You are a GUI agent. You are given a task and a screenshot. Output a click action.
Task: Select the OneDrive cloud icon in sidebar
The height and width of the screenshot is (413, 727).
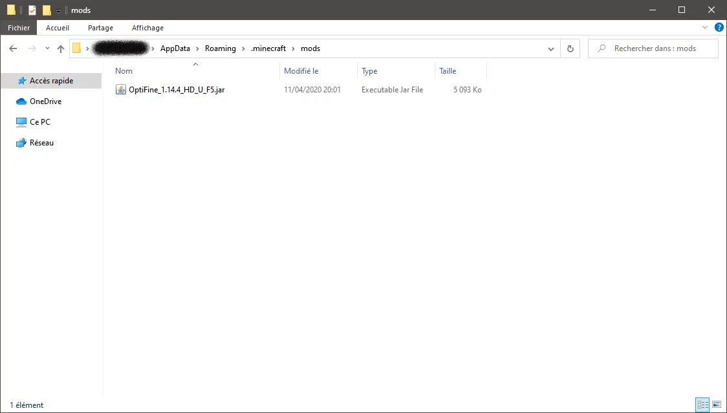pyautogui.click(x=21, y=101)
